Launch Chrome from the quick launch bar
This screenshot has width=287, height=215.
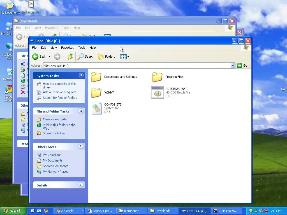(46, 211)
